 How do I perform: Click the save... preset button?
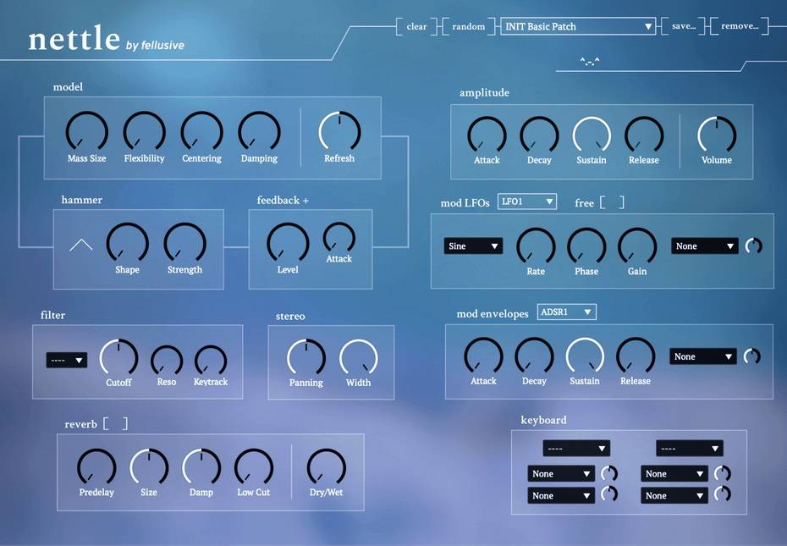click(683, 26)
